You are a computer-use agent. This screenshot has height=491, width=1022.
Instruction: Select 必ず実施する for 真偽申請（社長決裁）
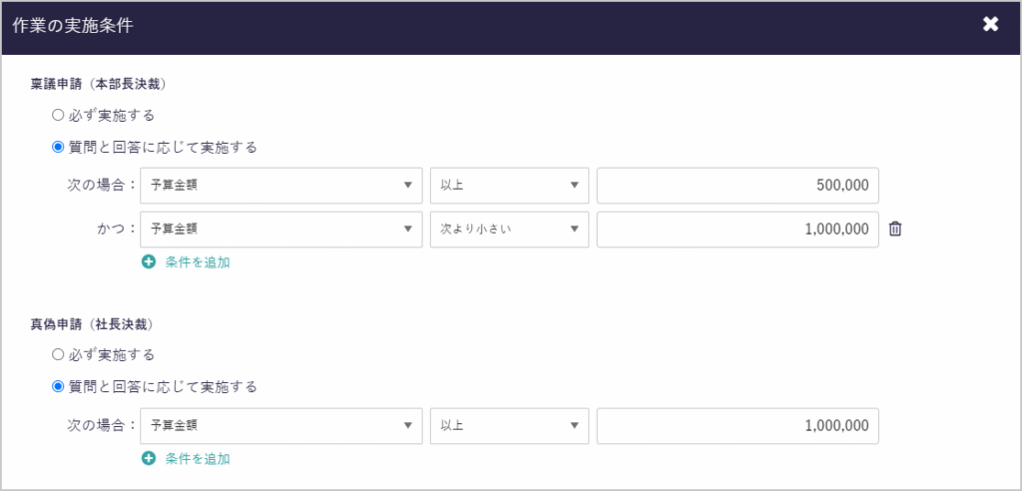tap(58, 354)
